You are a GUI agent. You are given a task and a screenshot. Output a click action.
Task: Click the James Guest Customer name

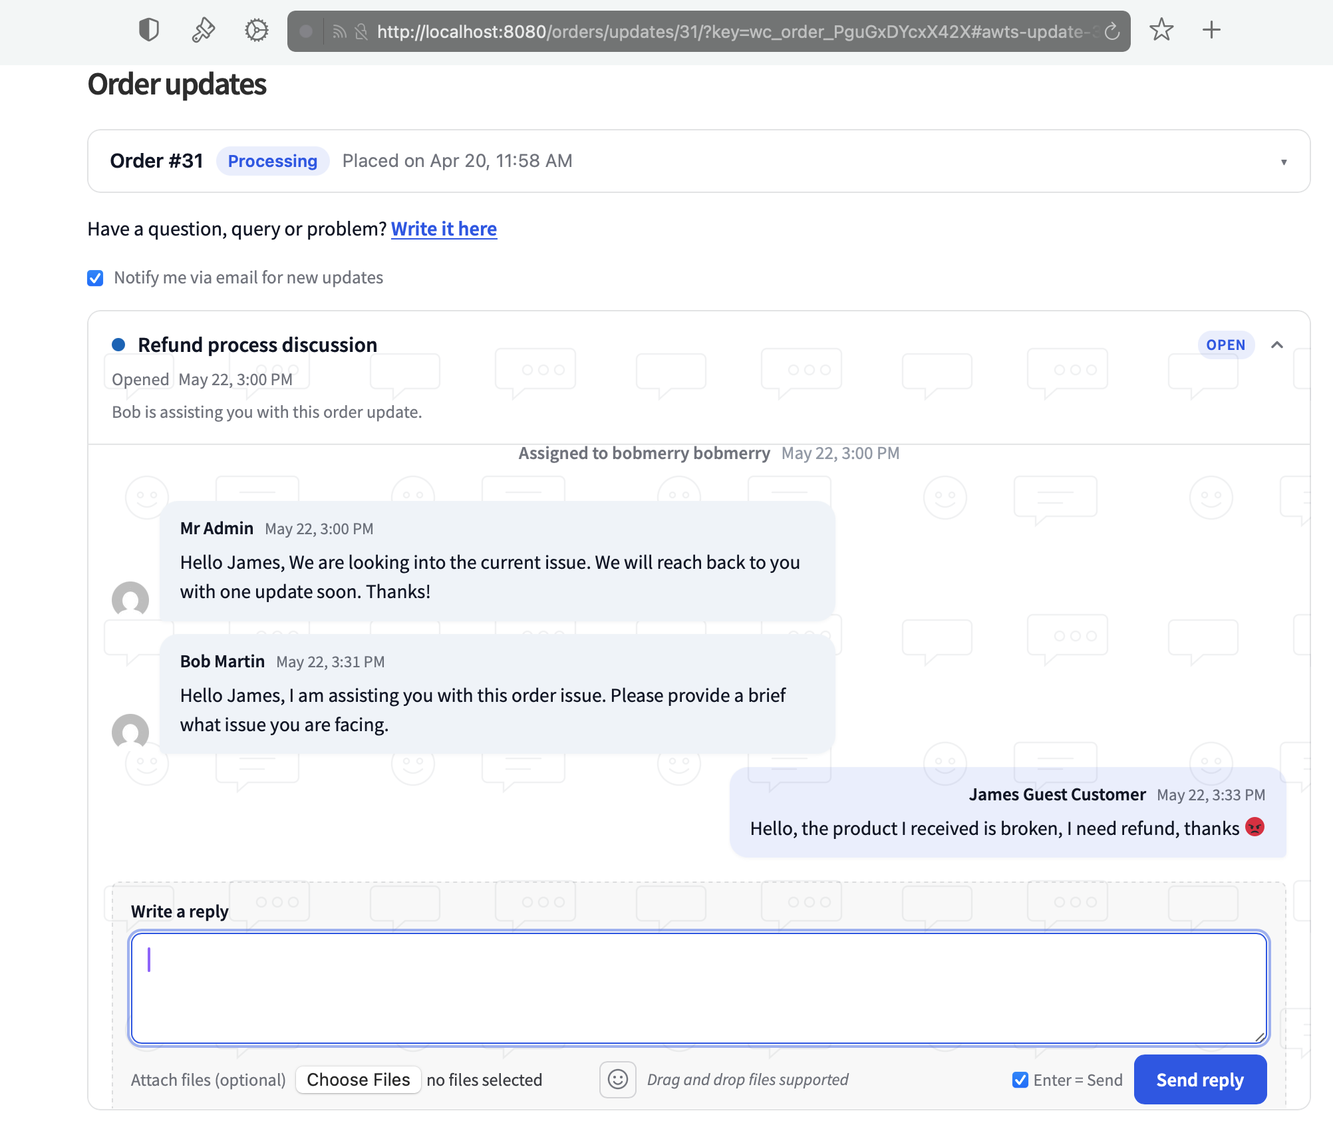point(1057,794)
